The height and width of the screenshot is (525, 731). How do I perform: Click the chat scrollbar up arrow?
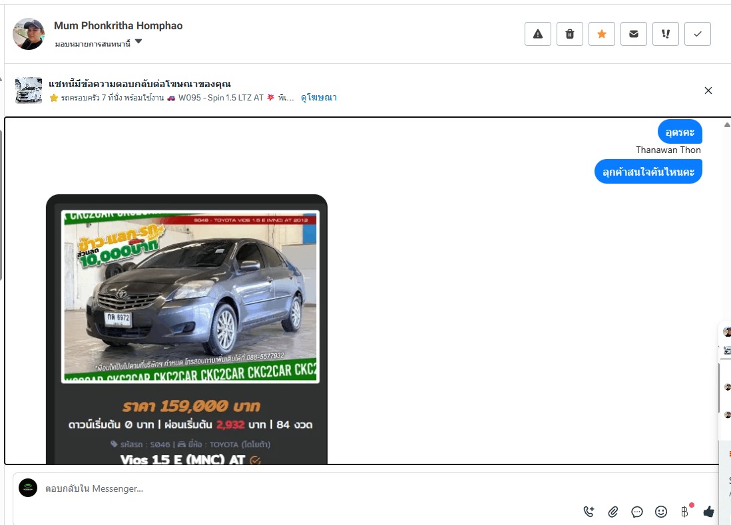tap(727, 124)
